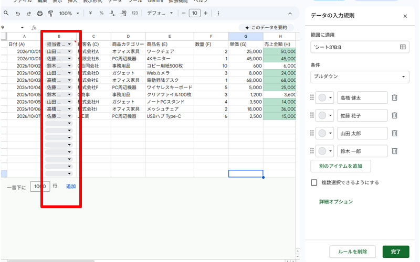Click the font size box showing 10
Image resolution: width=420 pixels, height=262 pixels.
(x=194, y=13)
